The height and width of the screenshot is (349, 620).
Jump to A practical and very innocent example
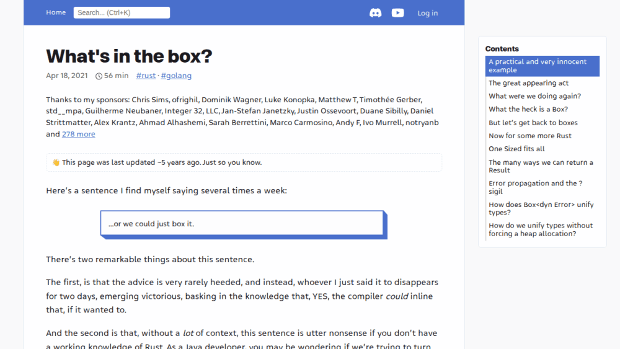(x=542, y=66)
